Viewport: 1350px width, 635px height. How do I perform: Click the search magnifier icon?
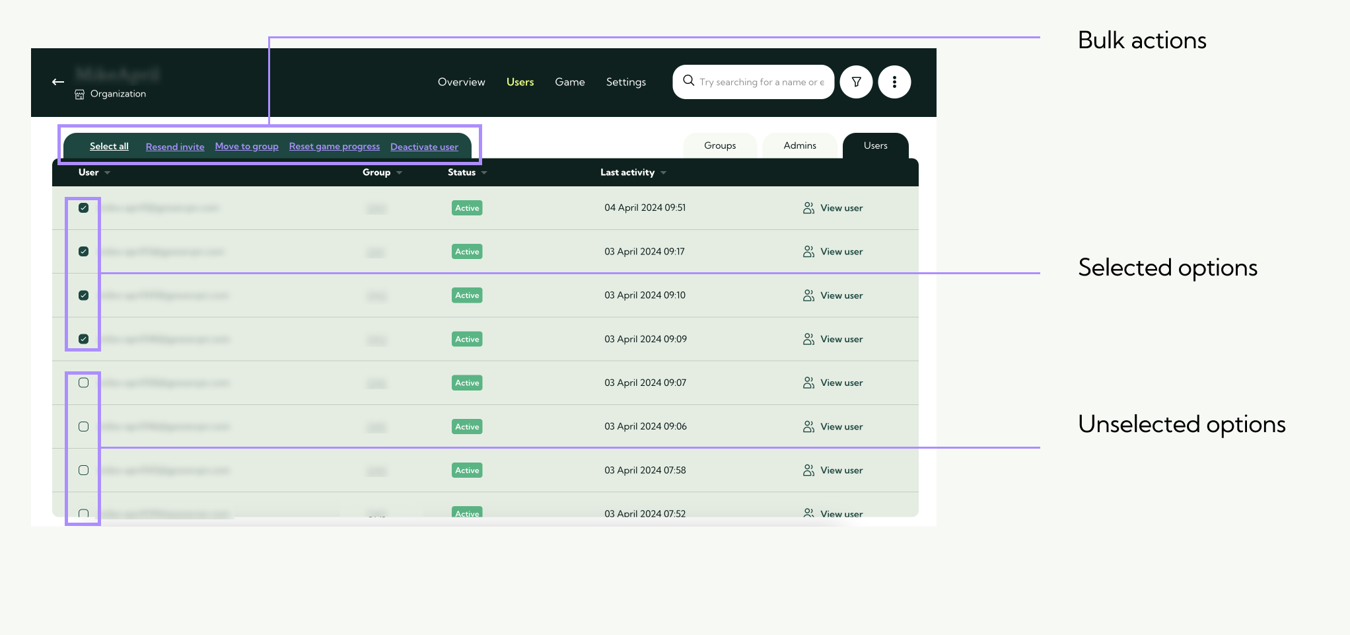click(688, 81)
